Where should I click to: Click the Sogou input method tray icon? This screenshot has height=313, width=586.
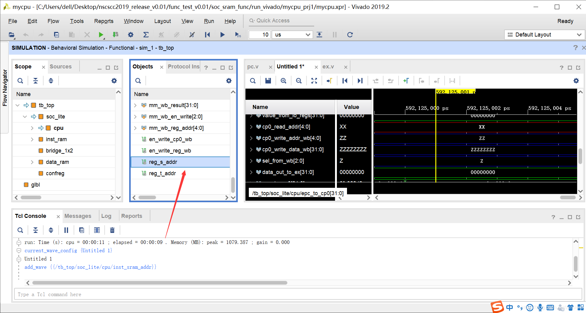(x=497, y=307)
